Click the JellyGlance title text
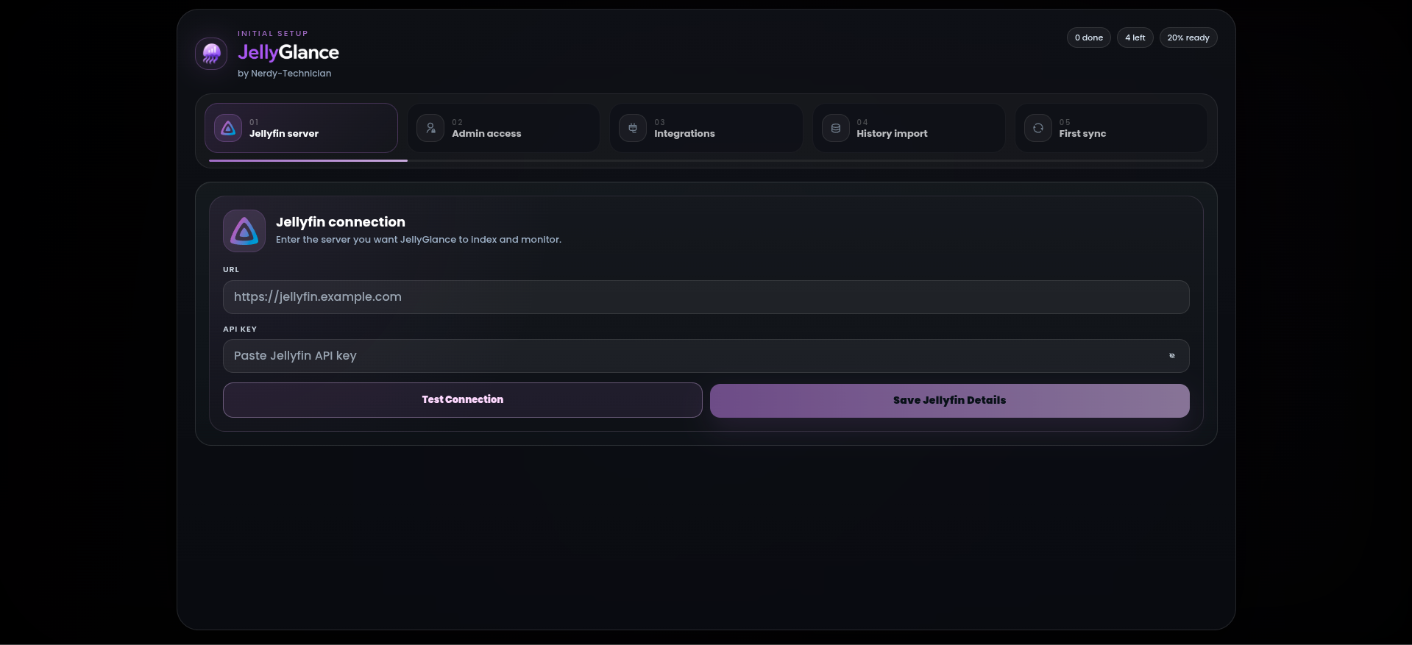The width and height of the screenshot is (1412, 645). 288,52
